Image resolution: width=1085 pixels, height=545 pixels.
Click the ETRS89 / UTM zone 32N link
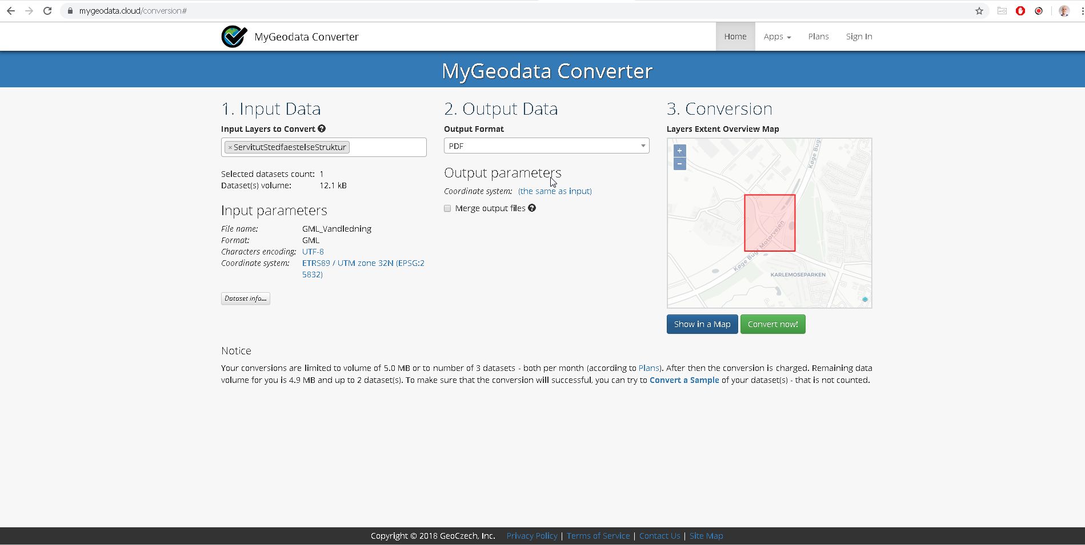[363, 269]
